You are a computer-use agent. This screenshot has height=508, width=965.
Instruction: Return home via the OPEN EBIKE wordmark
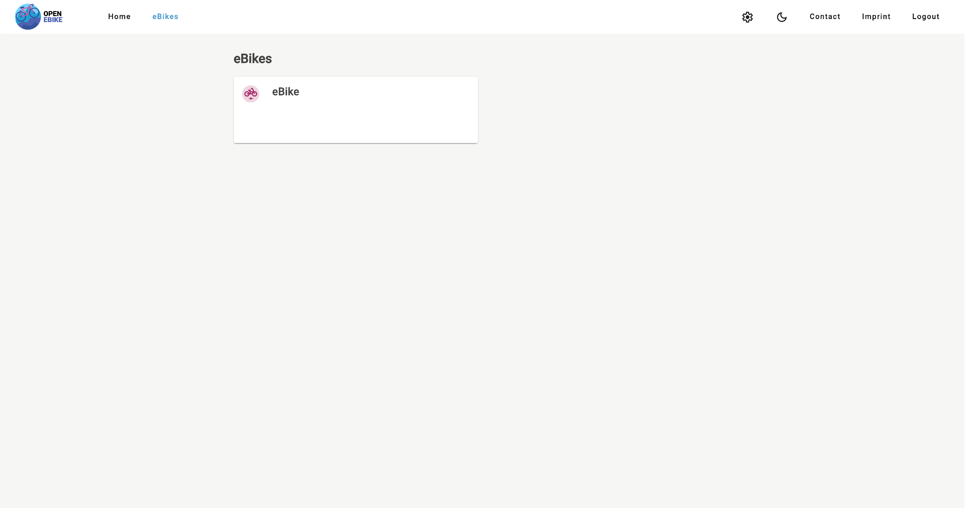coord(52,16)
